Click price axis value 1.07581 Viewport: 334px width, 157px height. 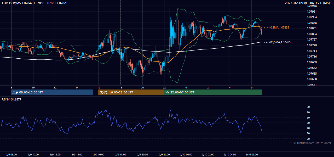(x=312, y=85)
